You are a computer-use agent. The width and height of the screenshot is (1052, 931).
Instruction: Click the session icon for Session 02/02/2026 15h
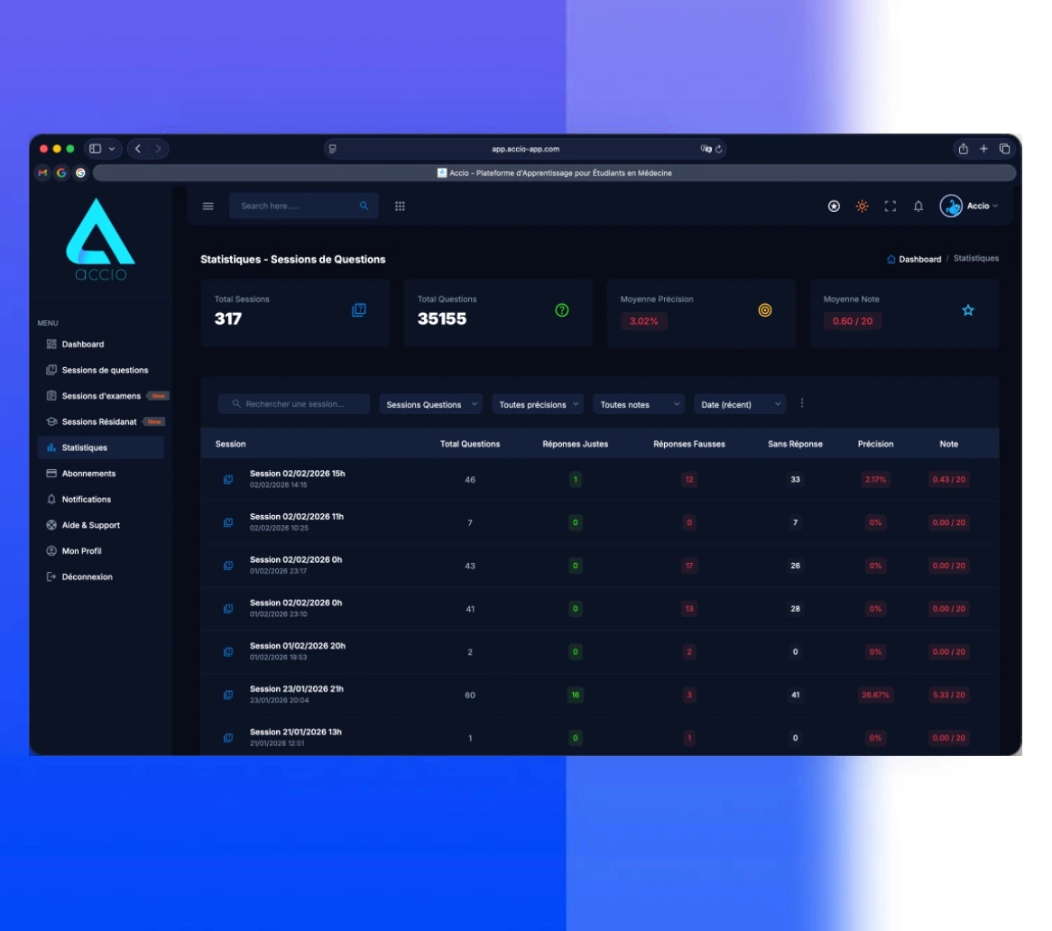pos(228,480)
